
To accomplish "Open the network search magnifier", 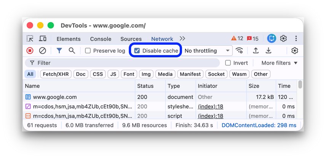I will click(72, 51).
